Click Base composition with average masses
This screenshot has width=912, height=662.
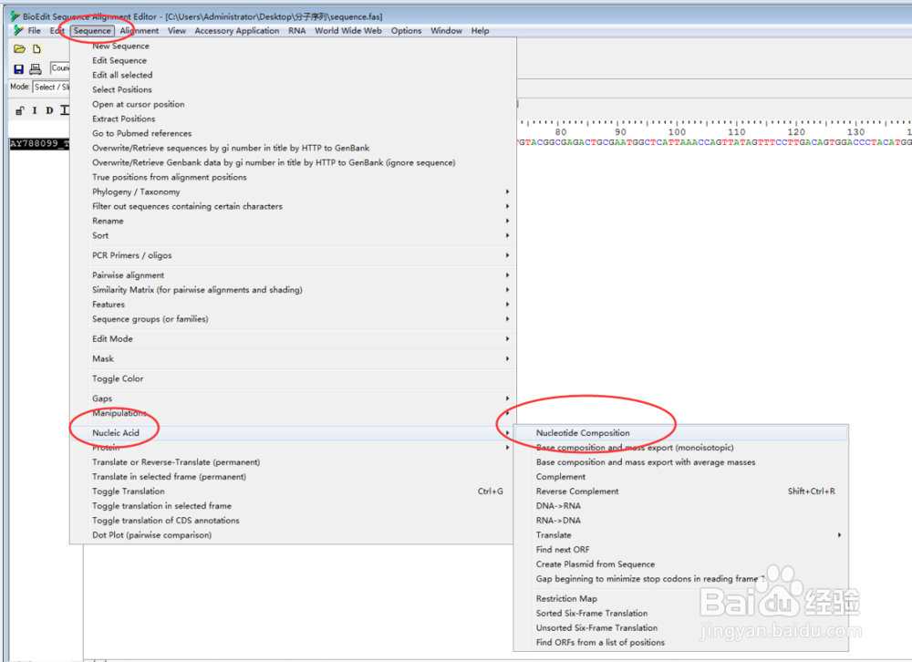681,462
